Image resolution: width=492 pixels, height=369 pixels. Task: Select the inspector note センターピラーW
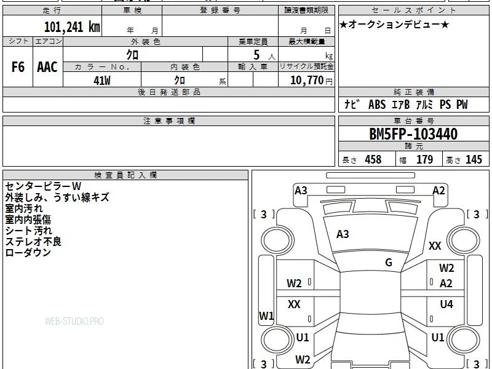[43, 186]
